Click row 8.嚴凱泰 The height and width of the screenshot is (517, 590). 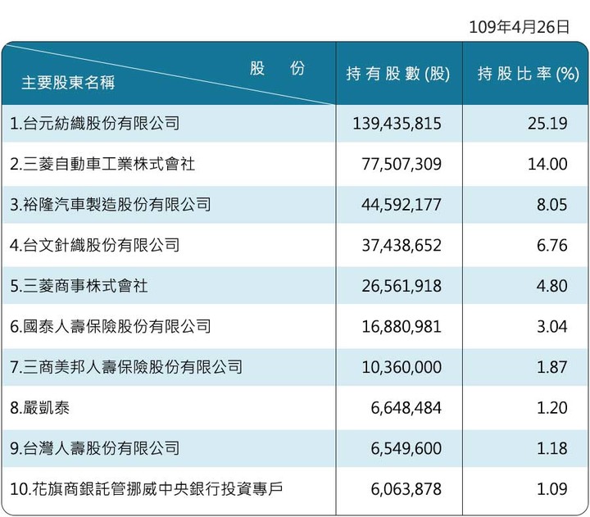click(x=40, y=408)
